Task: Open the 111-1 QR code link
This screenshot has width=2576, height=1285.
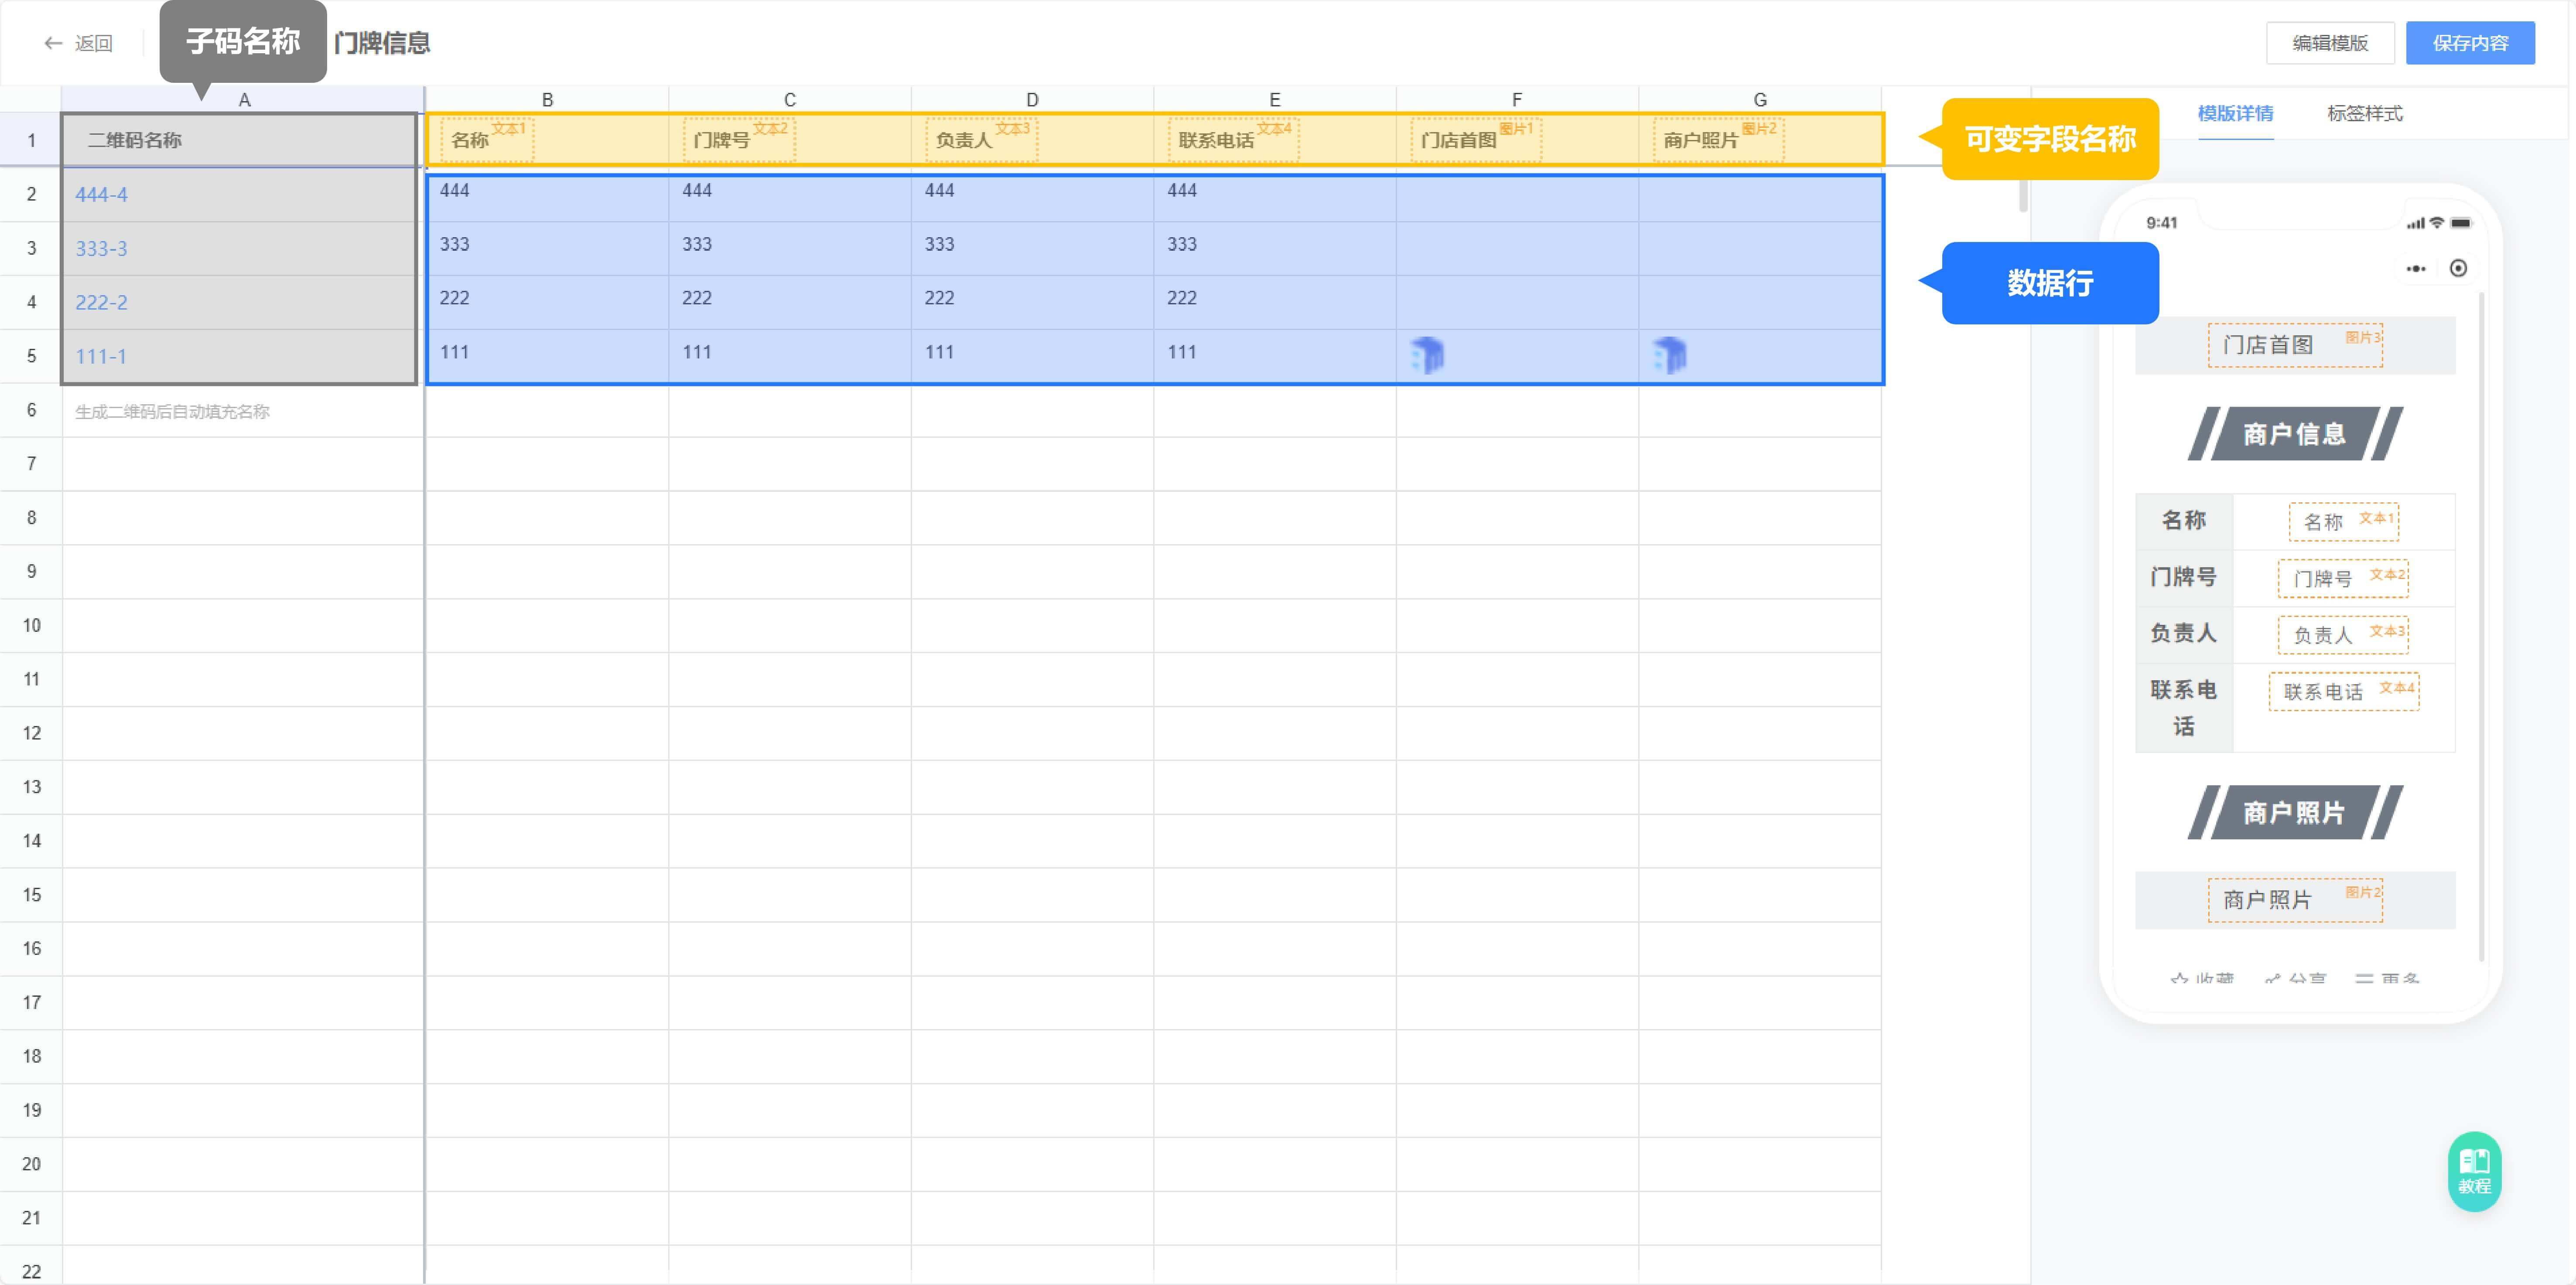Action: (101, 356)
